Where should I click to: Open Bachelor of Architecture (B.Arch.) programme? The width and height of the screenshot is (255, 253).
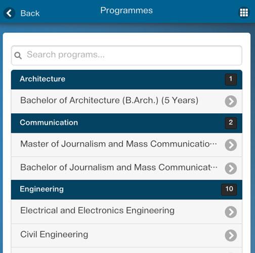tap(126, 101)
